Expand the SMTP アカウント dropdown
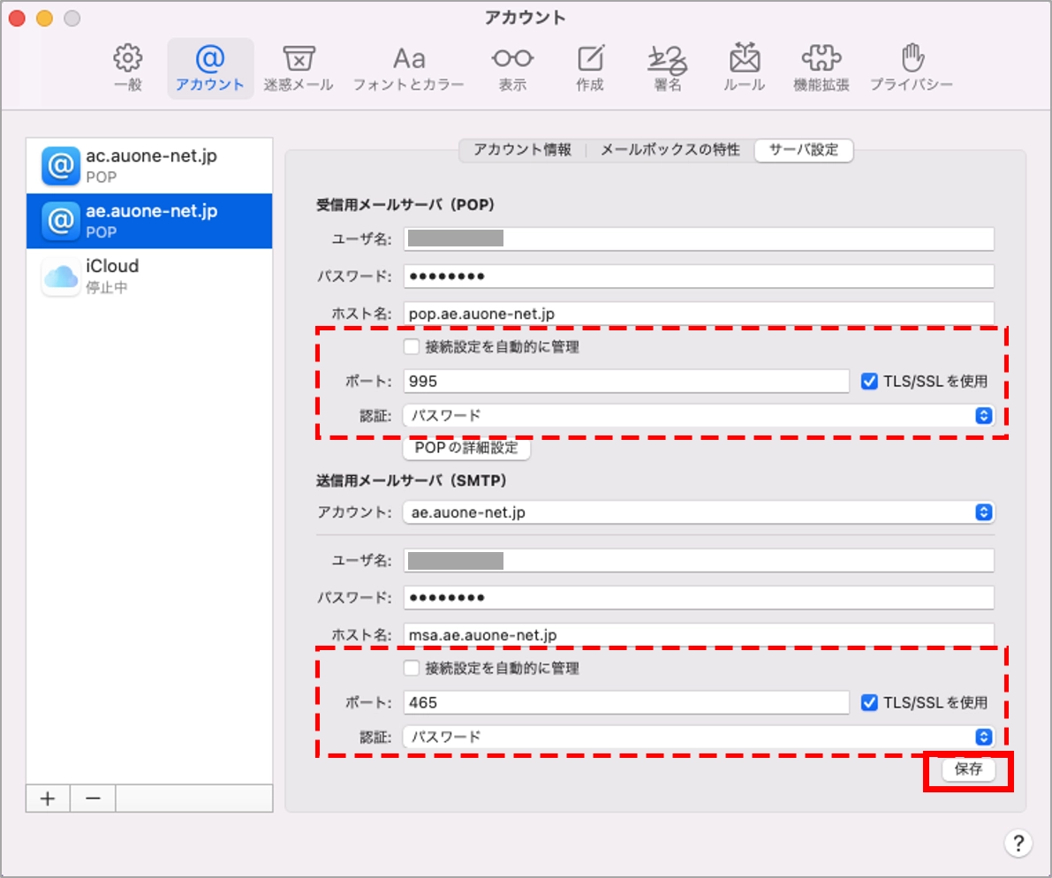The image size is (1052, 878). [x=698, y=512]
